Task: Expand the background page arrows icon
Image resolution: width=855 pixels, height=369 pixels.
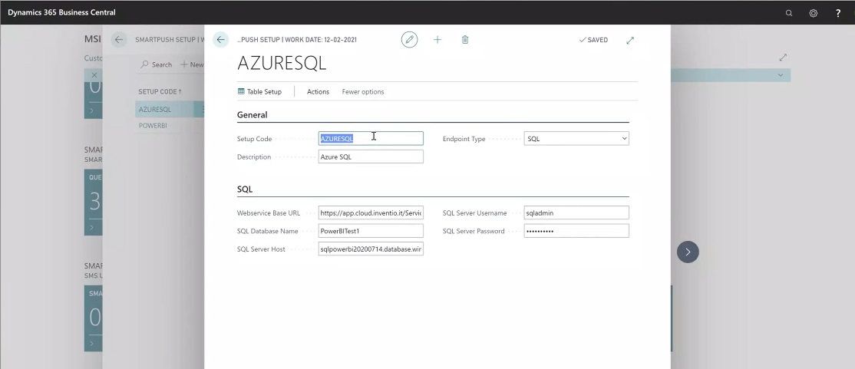Action: [x=783, y=57]
